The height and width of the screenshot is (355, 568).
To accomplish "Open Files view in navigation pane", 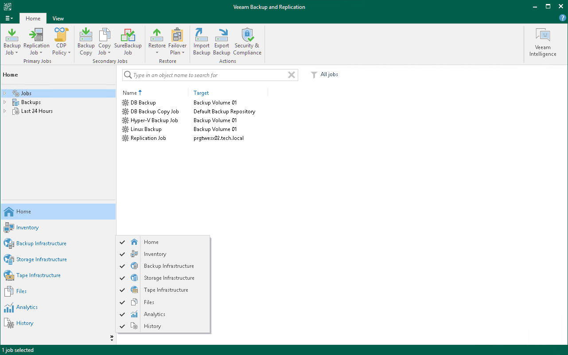I will (58, 291).
